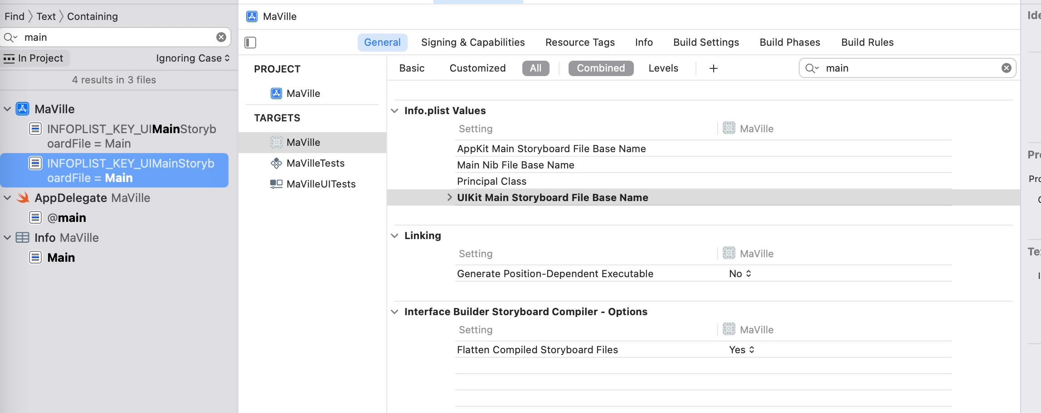The height and width of the screenshot is (413, 1041).
Task: Click the Info plist table icon
Action: click(x=22, y=238)
